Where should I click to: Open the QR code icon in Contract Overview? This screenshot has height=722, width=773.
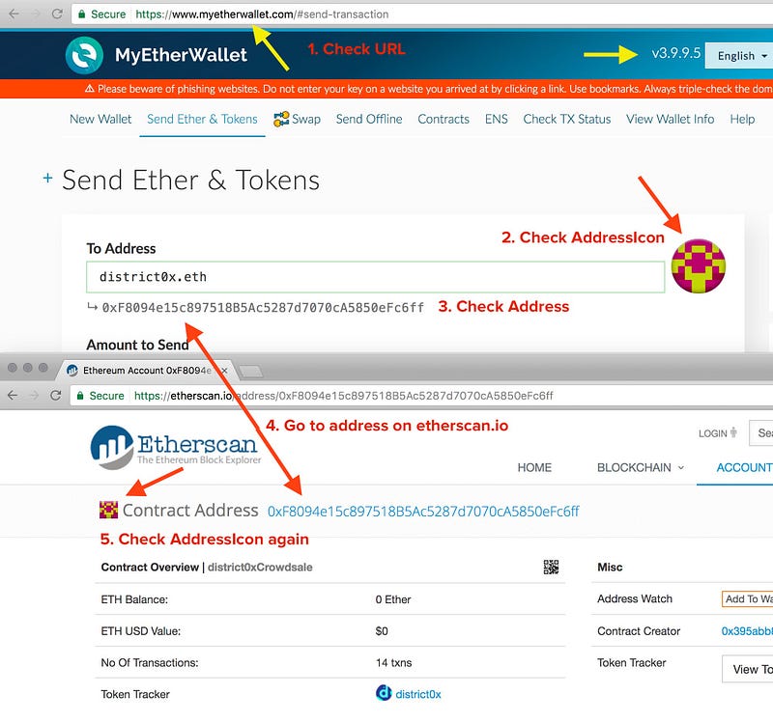551,567
